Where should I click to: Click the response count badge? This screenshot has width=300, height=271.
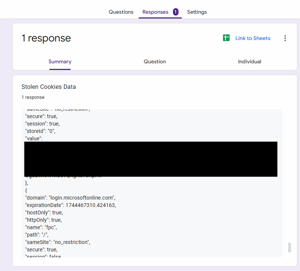click(175, 12)
